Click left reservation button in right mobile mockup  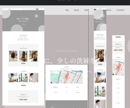pos(116,50)
